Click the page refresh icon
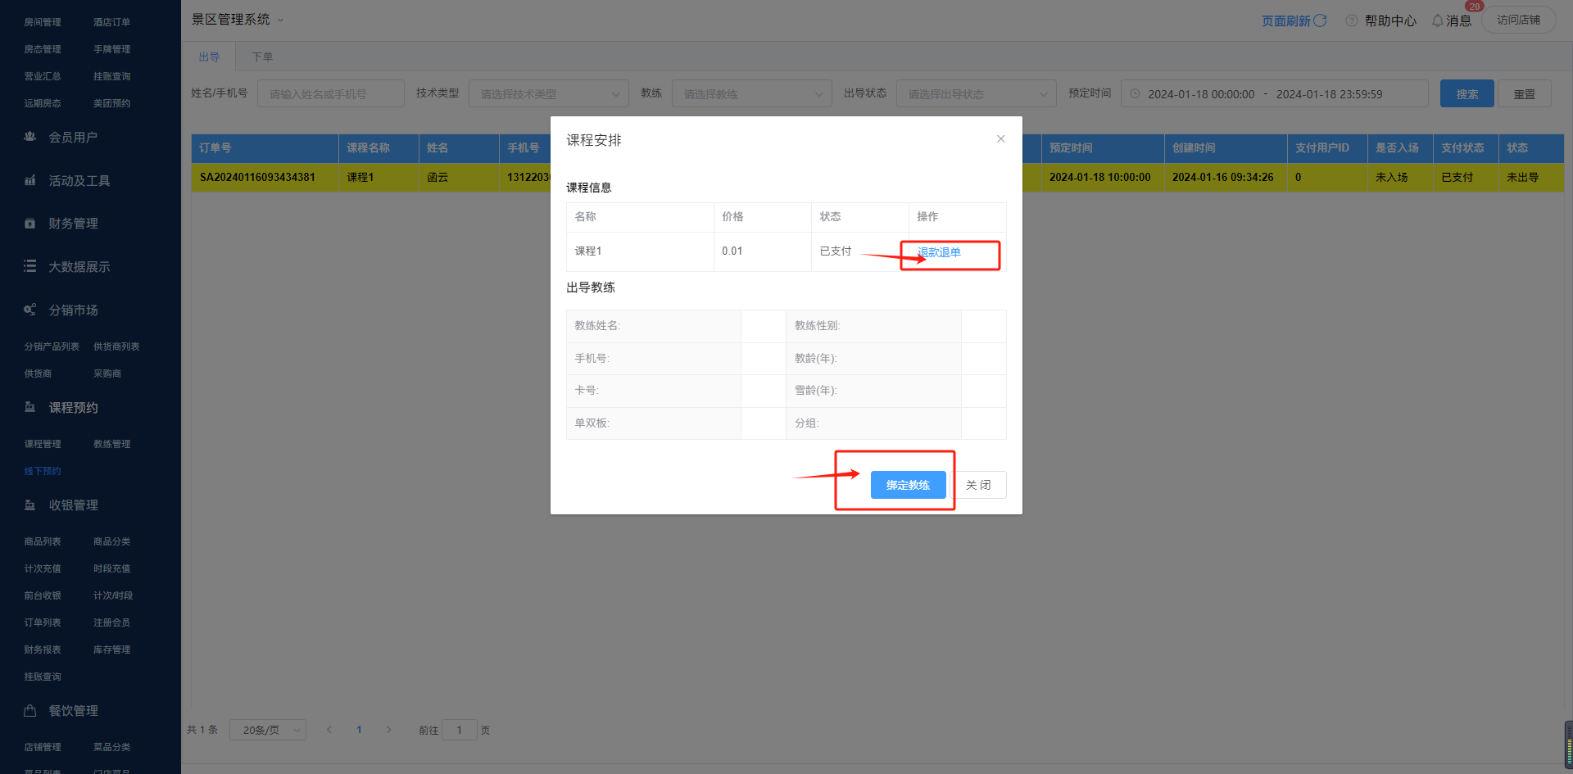Image resolution: width=1573 pixels, height=774 pixels. (x=1320, y=20)
